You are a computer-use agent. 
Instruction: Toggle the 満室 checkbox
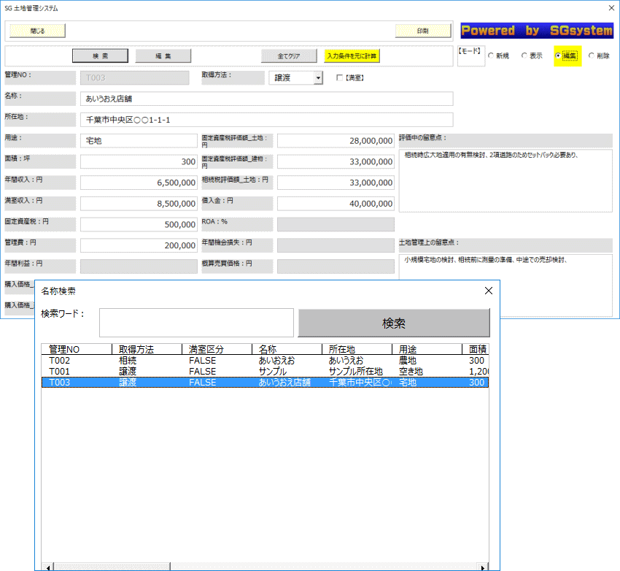[x=339, y=78]
